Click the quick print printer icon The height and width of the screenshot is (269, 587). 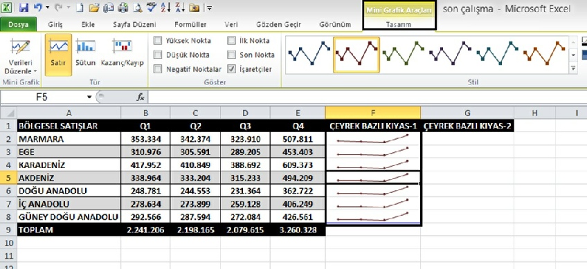[x=123, y=7]
